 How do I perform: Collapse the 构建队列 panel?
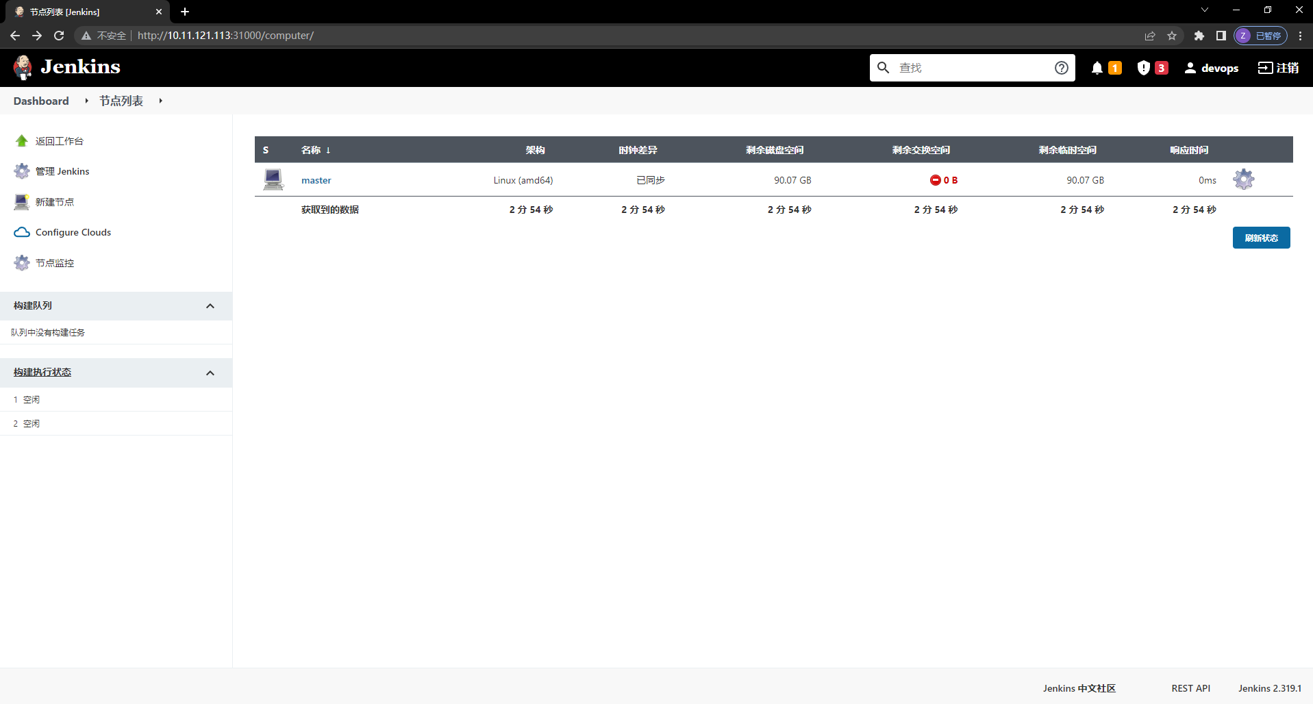(x=210, y=306)
